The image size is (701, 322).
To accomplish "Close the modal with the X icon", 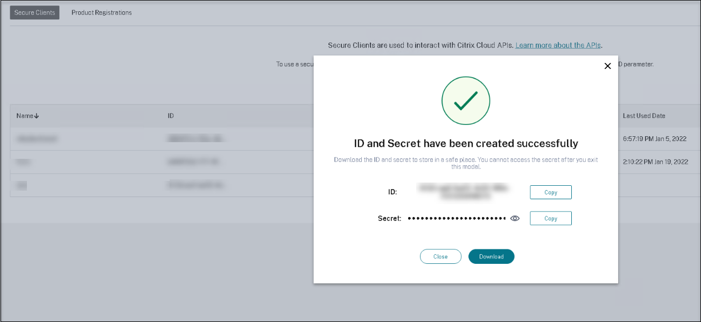I will tap(607, 66).
